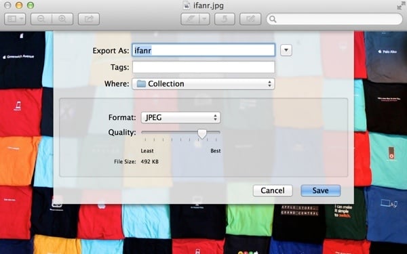This screenshot has height=254, width=407.
Task: Click the green zoom window button
Action: 31,5
